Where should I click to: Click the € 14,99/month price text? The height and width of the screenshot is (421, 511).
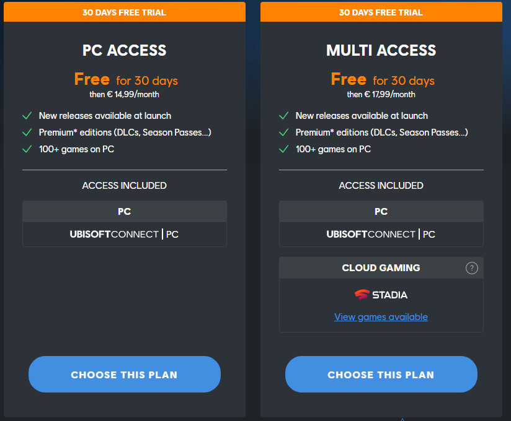(132, 95)
